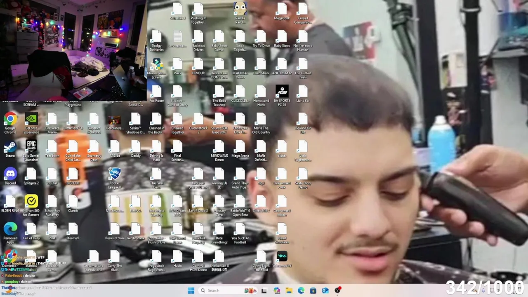Open Microsoft Edge from the taskbar
Screen dimensions: 528x297
[301, 290]
